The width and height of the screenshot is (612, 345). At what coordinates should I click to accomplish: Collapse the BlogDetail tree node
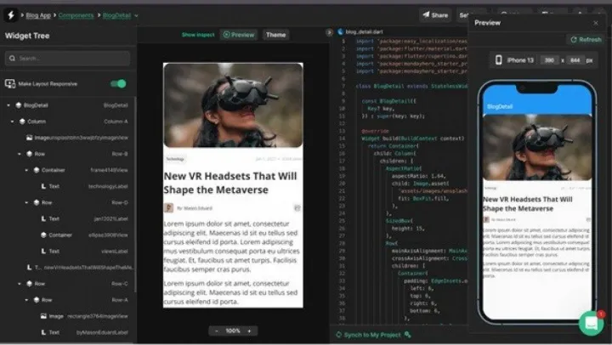[x=8, y=105]
